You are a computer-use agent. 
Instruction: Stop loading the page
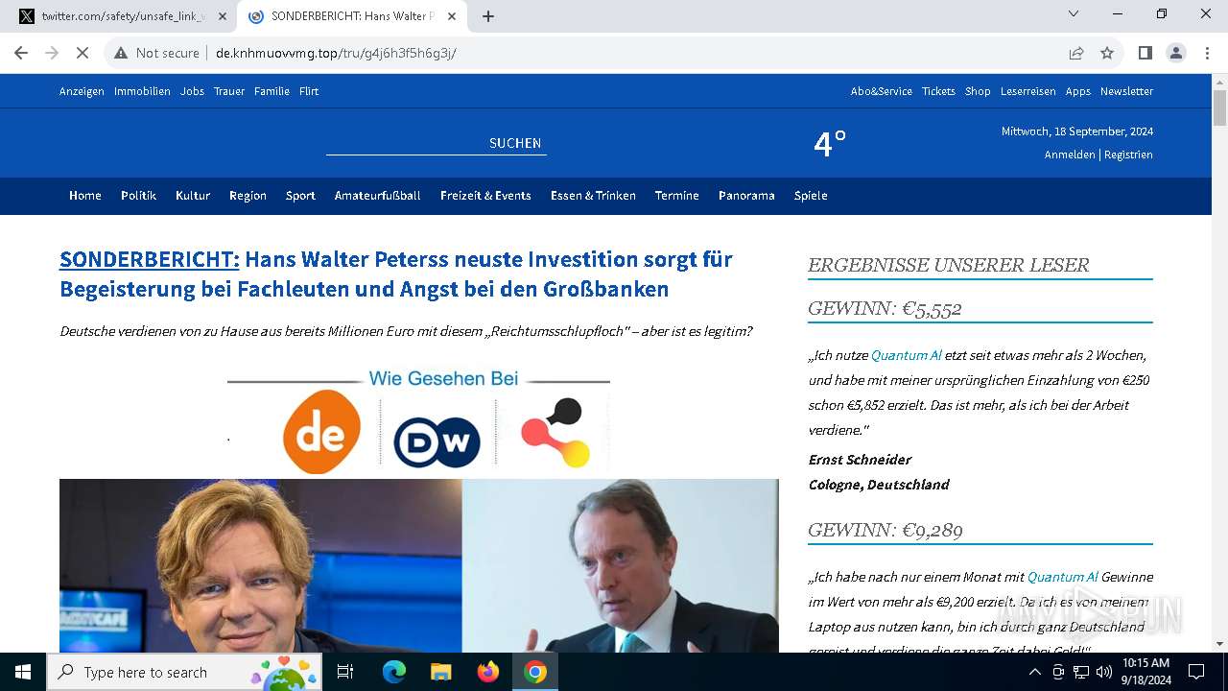pyautogui.click(x=83, y=53)
